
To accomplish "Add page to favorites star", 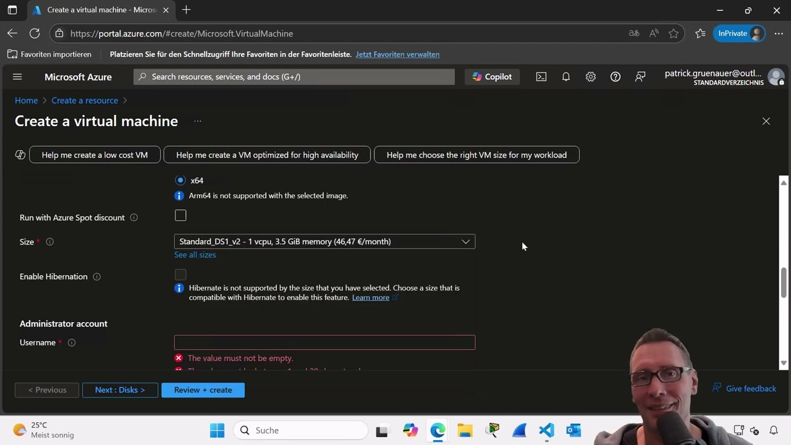I will click(674, 33).
